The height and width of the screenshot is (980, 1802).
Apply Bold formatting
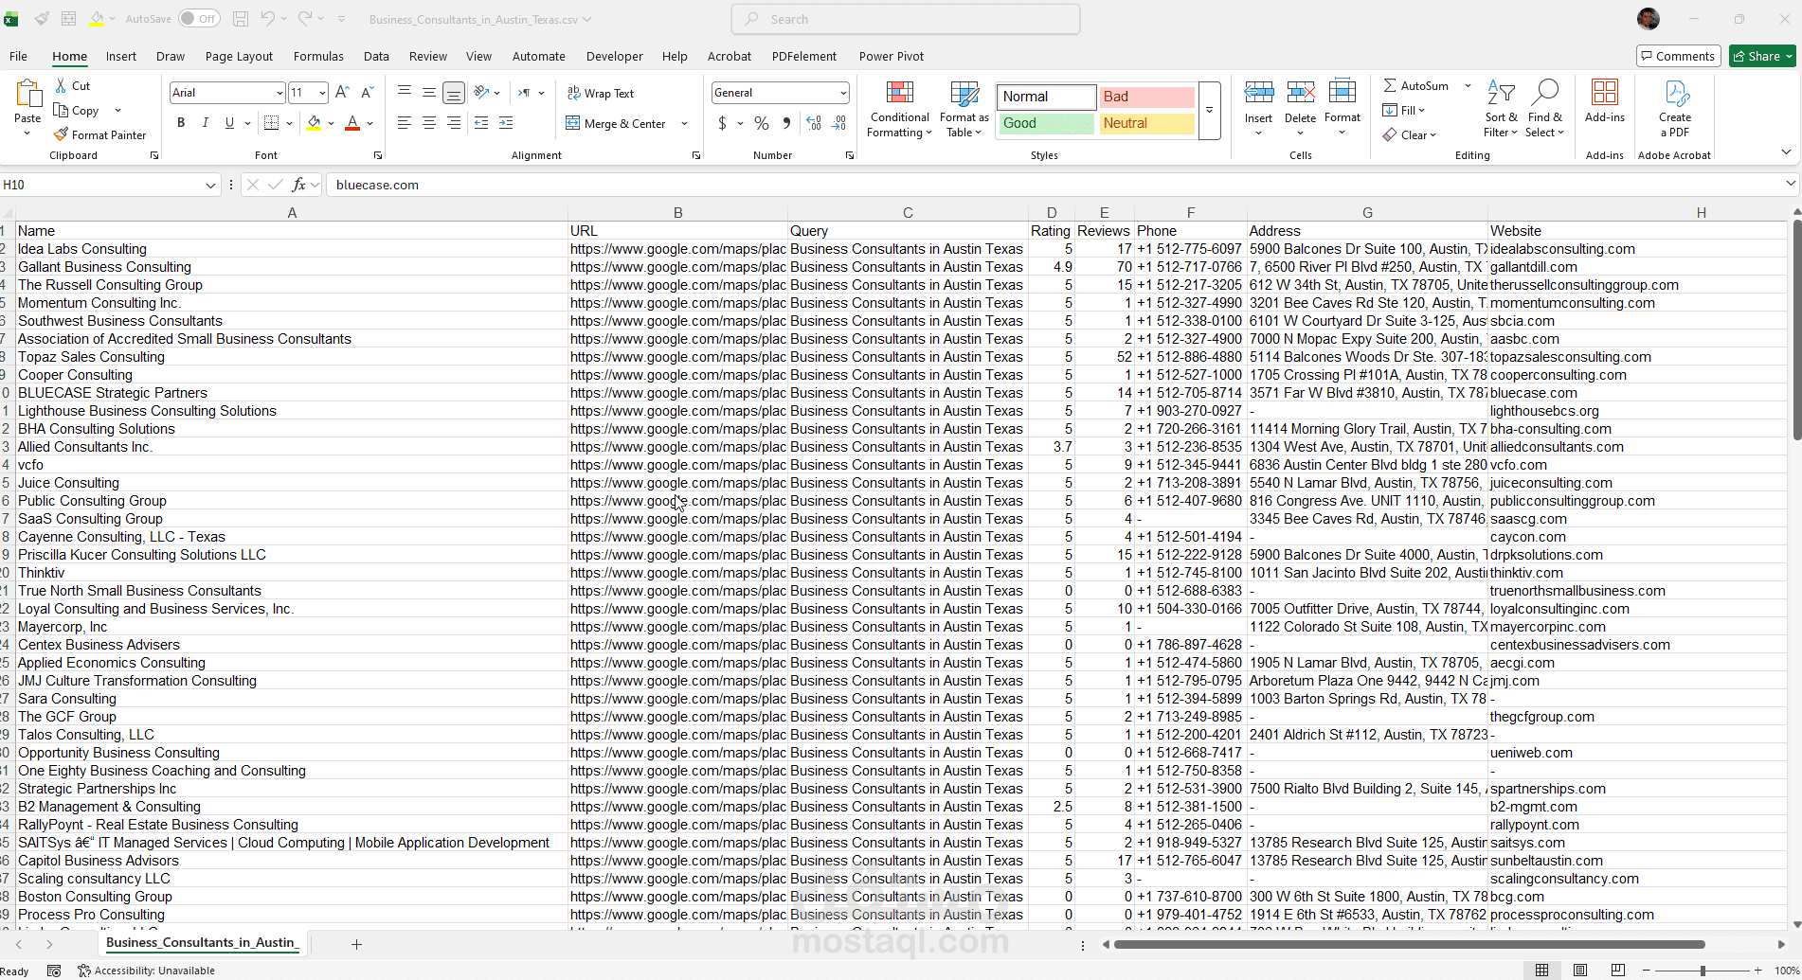(x=181, y=123)
